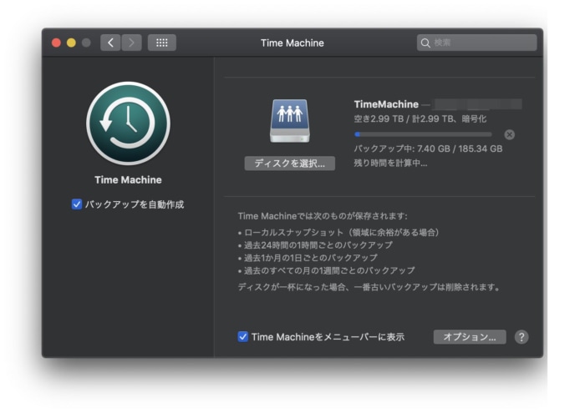
Task: Click ディスクが一杯になった場合 notice text
Action: [x=369, y=287]
